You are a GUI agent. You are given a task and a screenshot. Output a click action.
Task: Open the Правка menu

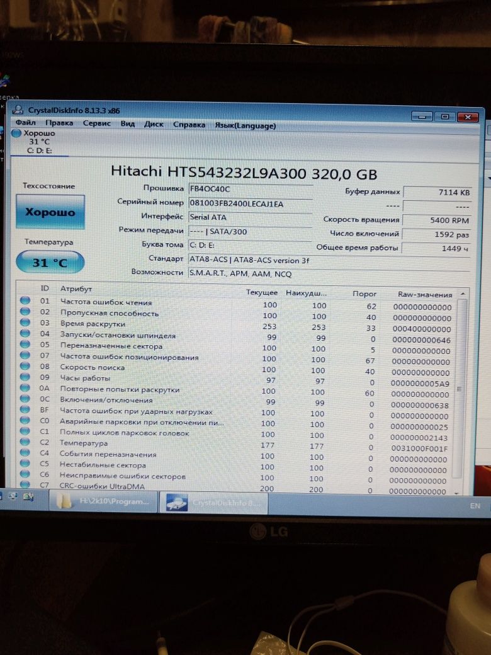pos(59,123)
